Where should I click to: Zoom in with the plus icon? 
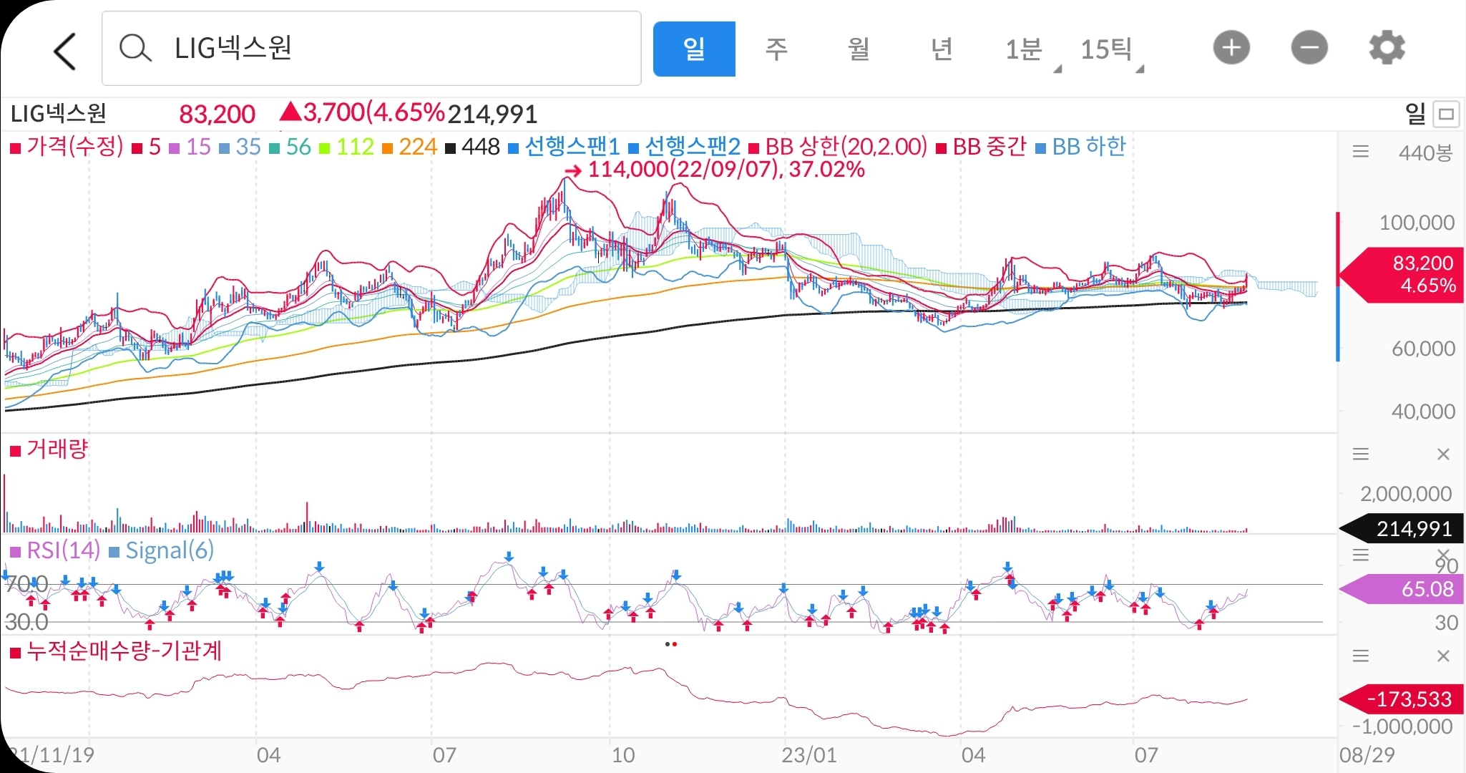click(1231, 48)
